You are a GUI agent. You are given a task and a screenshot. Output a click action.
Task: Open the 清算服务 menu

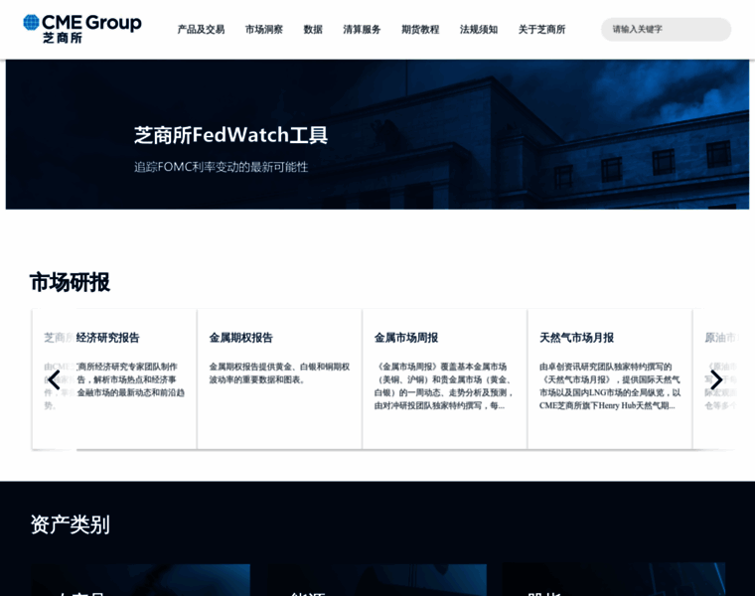[x=362, y=30]
